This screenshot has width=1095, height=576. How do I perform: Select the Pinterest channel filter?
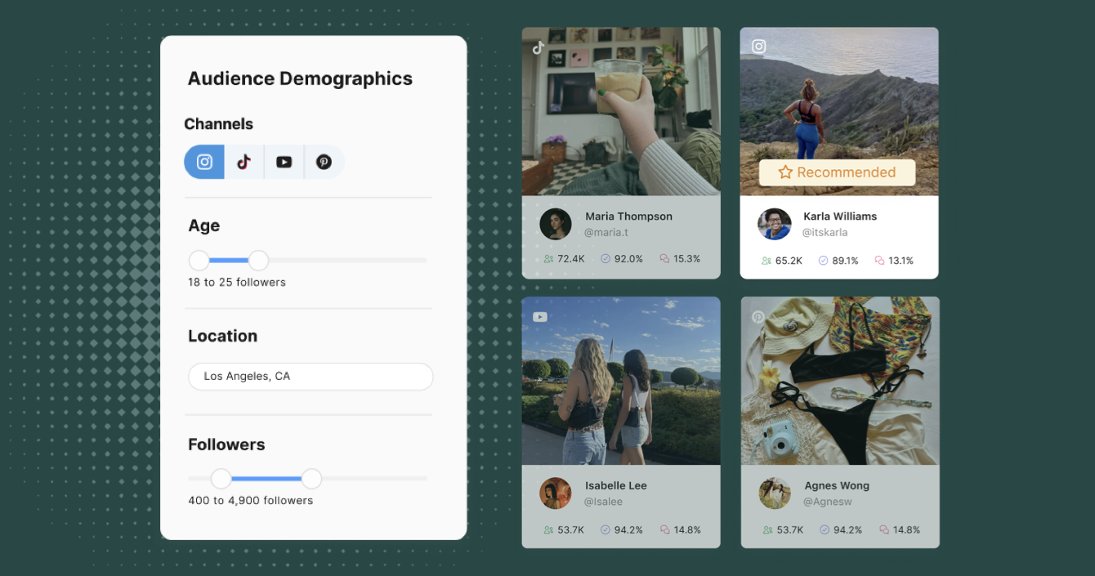(324, 162)
